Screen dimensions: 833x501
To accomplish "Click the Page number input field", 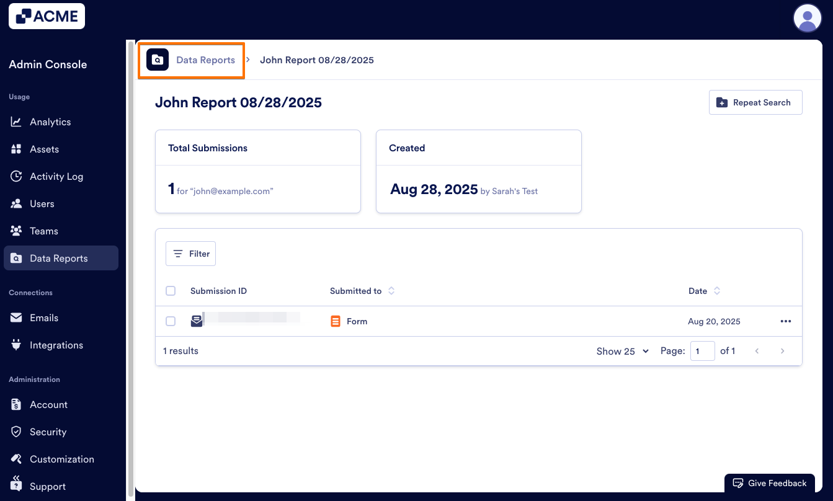I will pyautogui.click(x=702, y=351).
